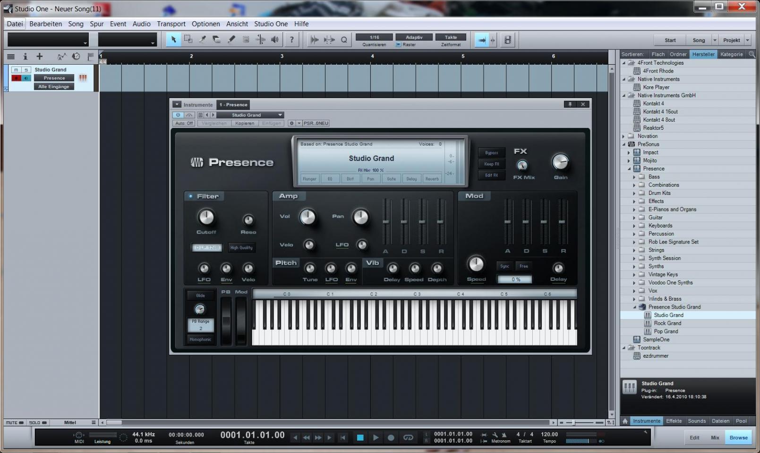
Task: Open the Song start page dropdown arrow
Action: [715, 40]
